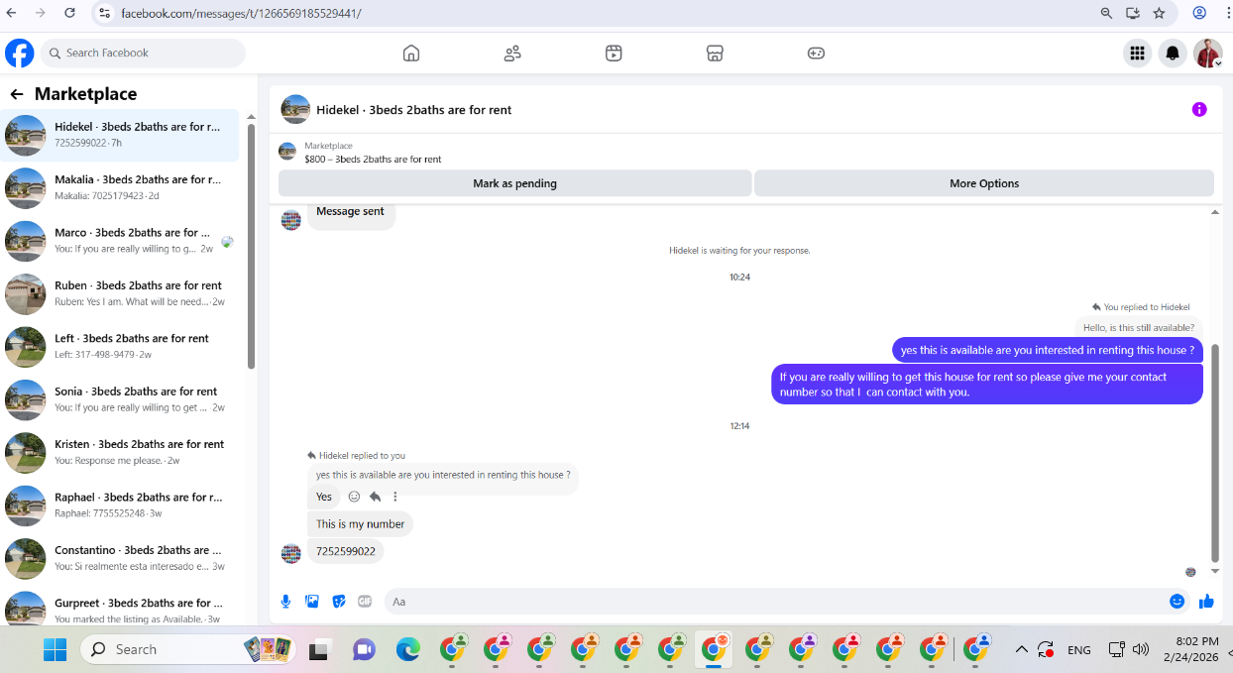The width and height of the screenshot is (1233, 673).
Task: Click the 'This is my number' message
Action: point(360,523)
